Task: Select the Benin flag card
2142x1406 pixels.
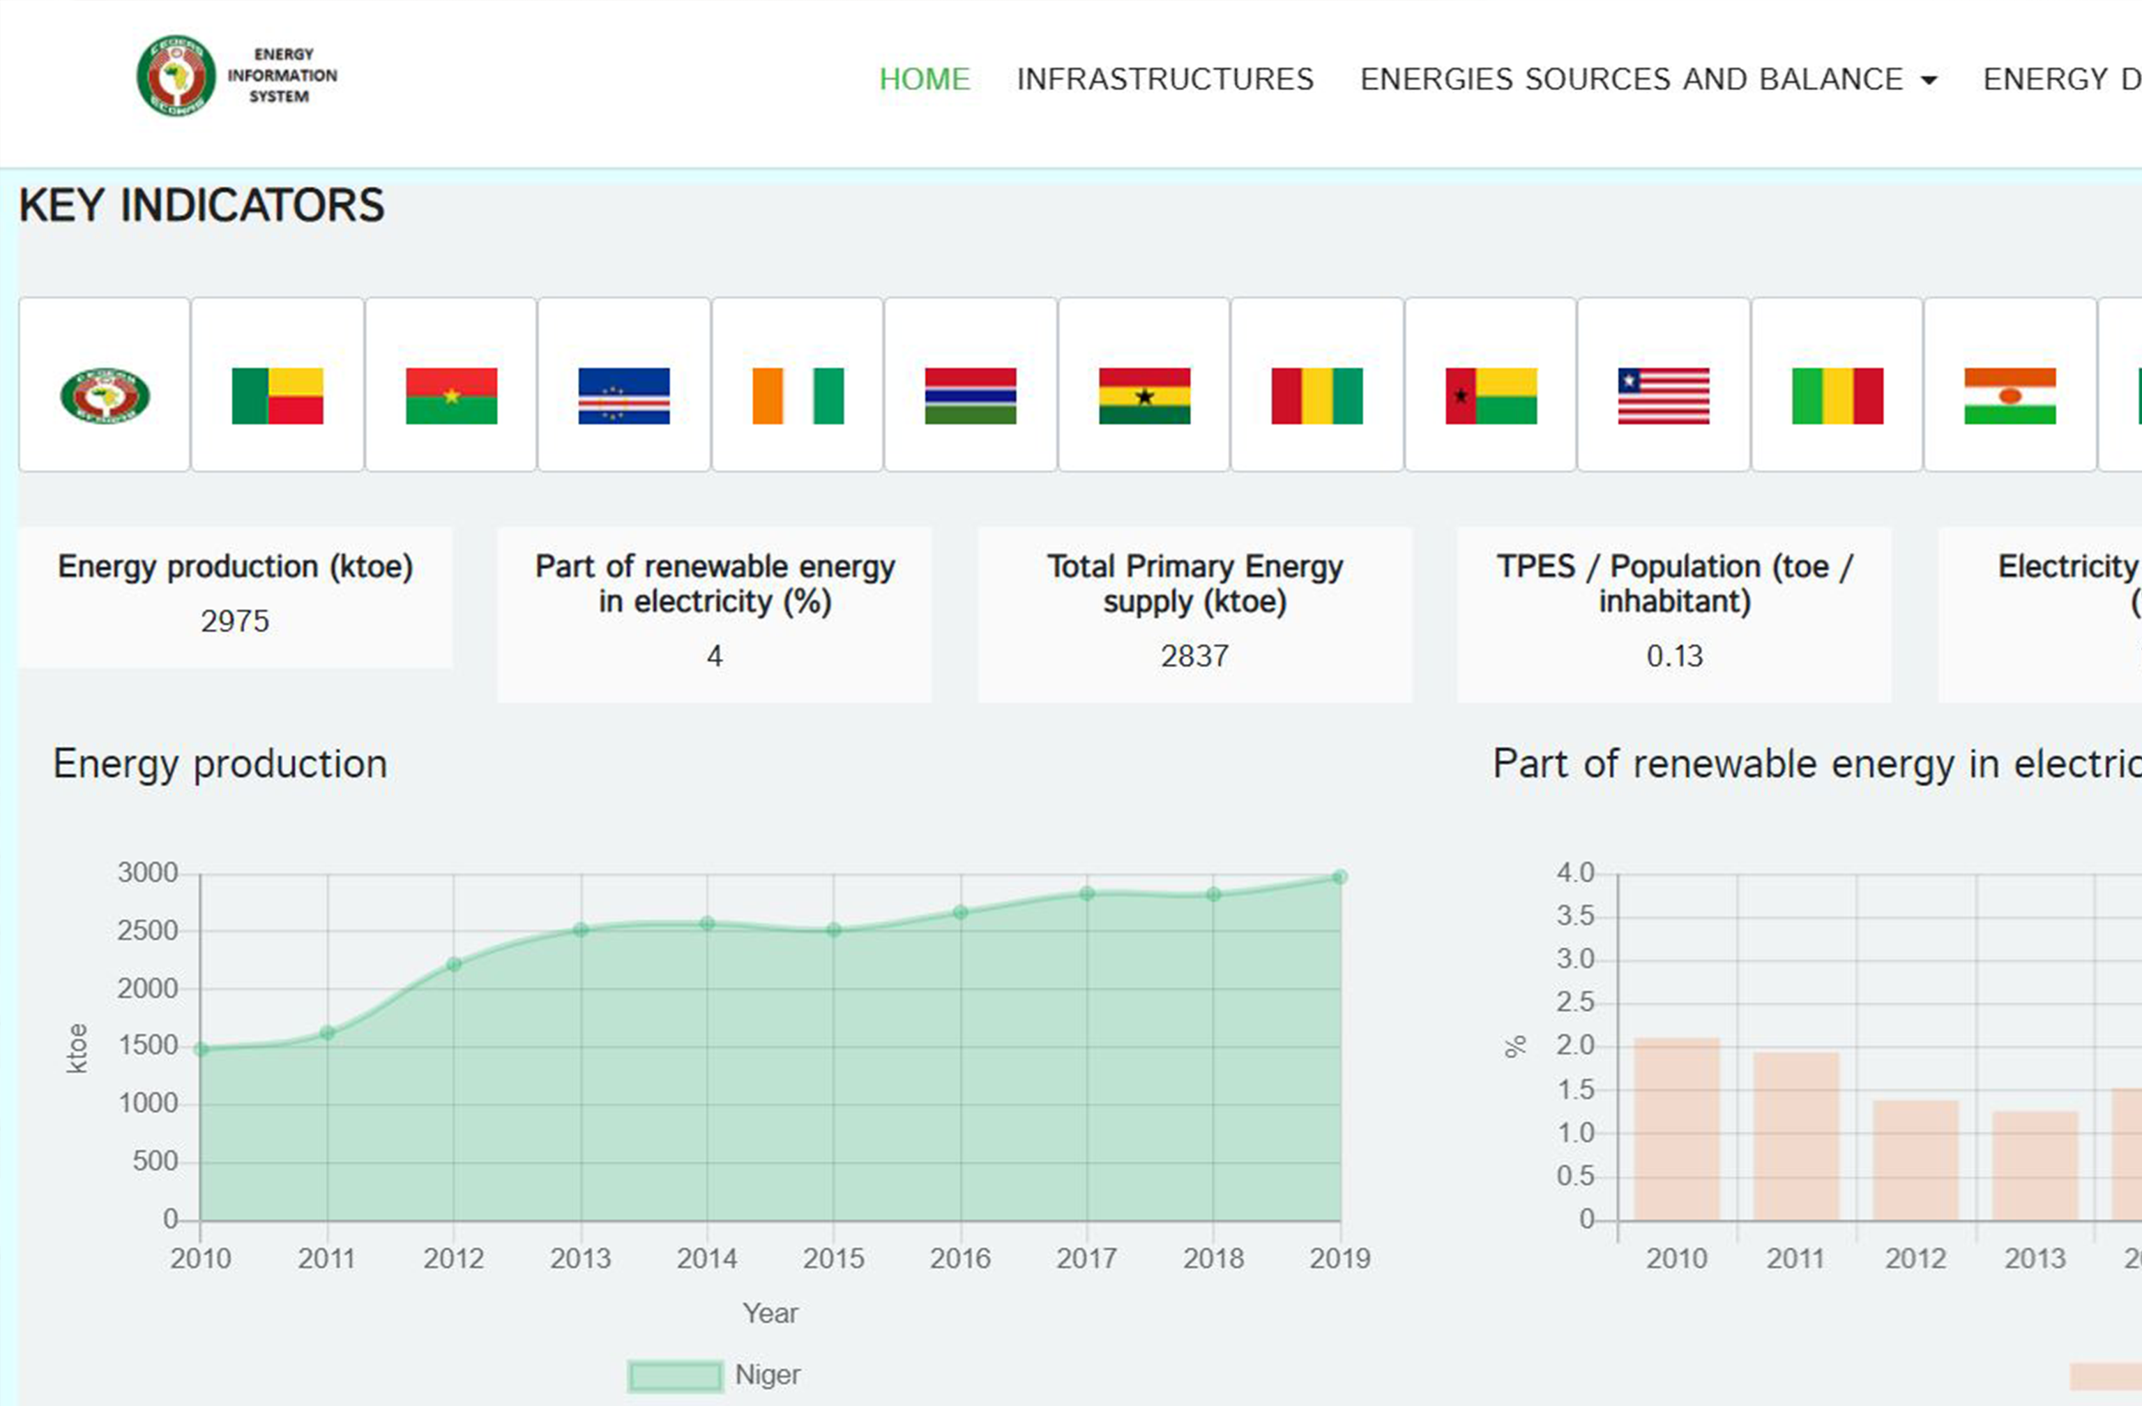Action: click(278, 384)
